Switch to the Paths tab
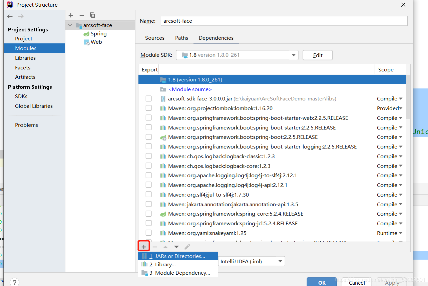This screenshot has width=428, height=286. click(x=182, y=38)
